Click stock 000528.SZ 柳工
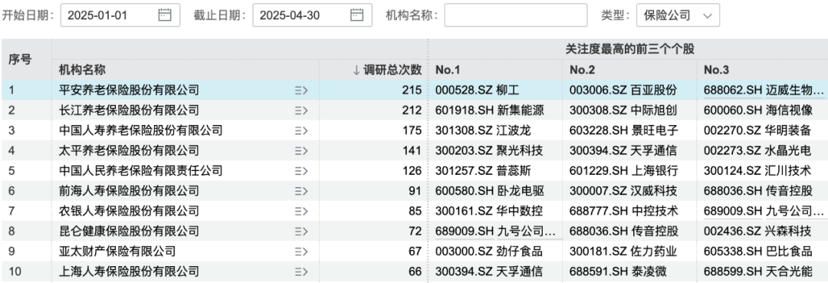 tap(477, 90)
